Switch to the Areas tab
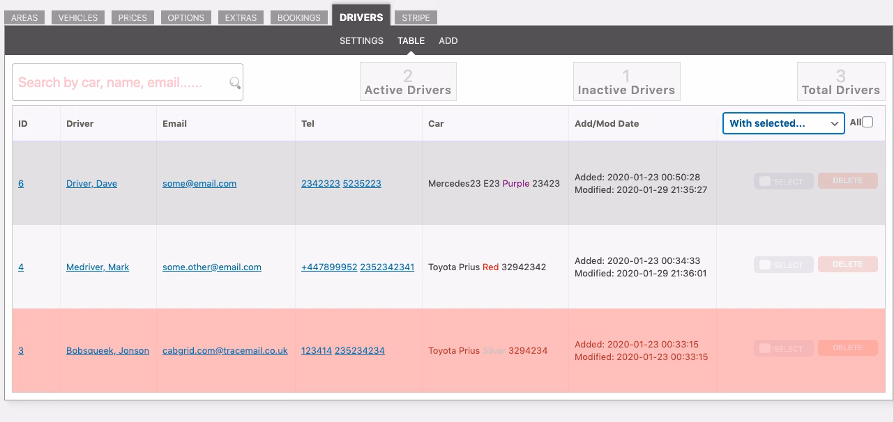This screenshot has width=894, height=422. point(24,17)
